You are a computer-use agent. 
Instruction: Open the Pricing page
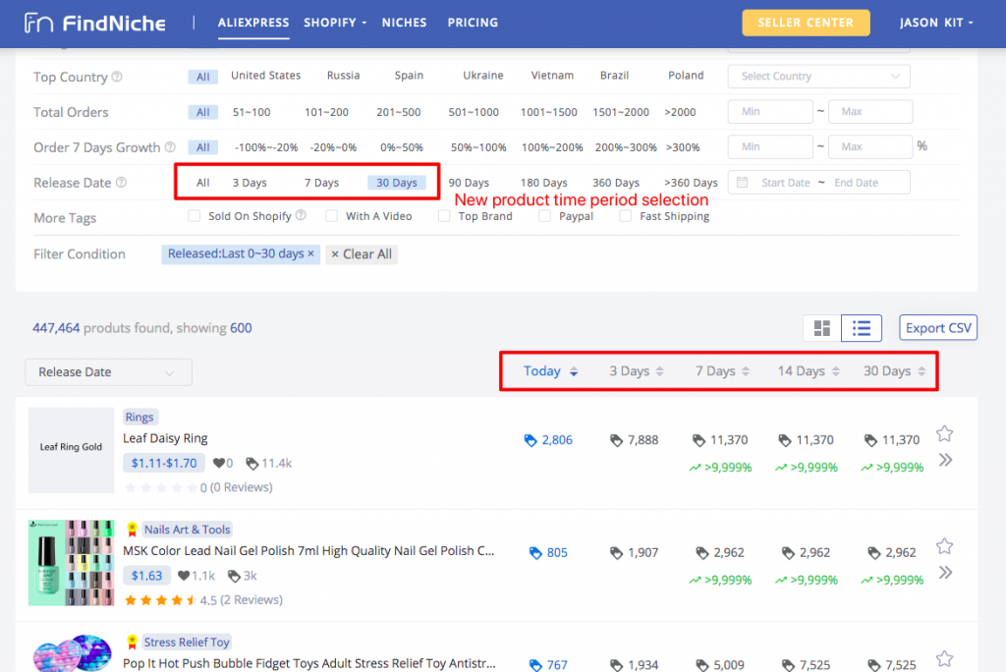[x=473, y=23]
